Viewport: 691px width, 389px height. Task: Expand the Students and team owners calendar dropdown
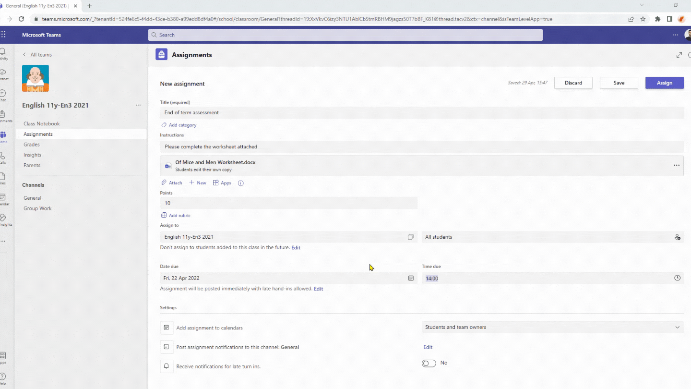pyautogui.click(x=553, y=327)
